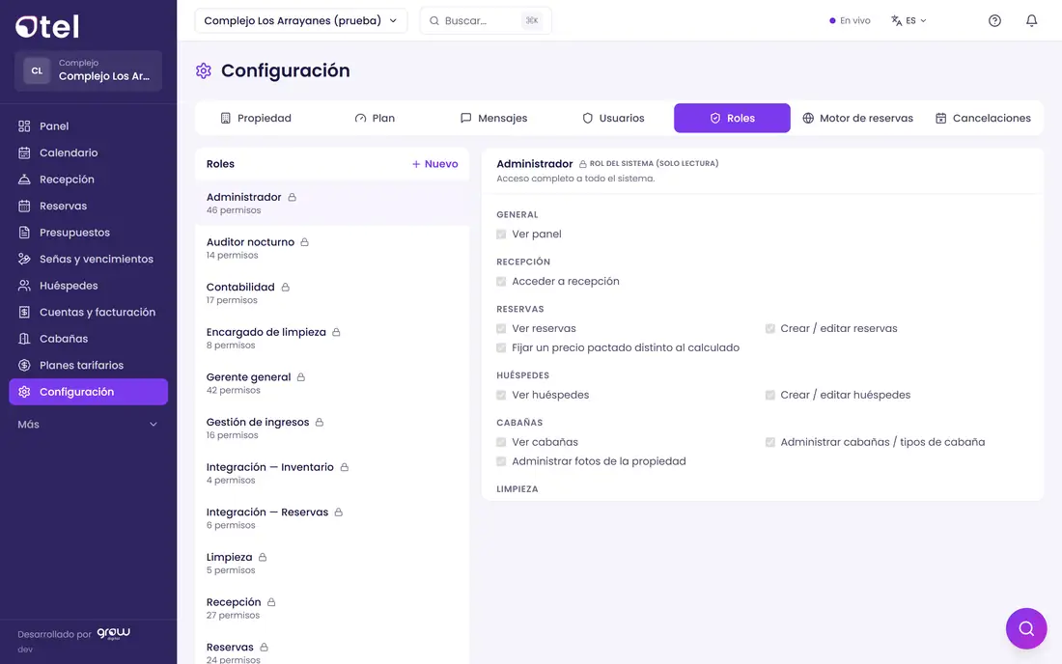Toggle the Acceder a recepción checkbox
The height and width of the screenshot is (664, 1062).
(x=501, y=282)
